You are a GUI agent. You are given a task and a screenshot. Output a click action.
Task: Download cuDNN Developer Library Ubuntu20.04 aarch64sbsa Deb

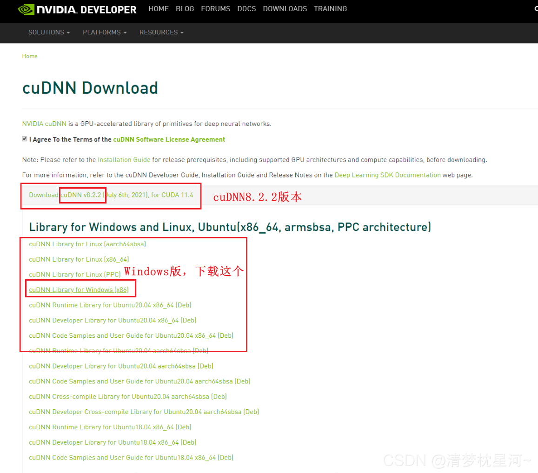click(x=121, y=366)
